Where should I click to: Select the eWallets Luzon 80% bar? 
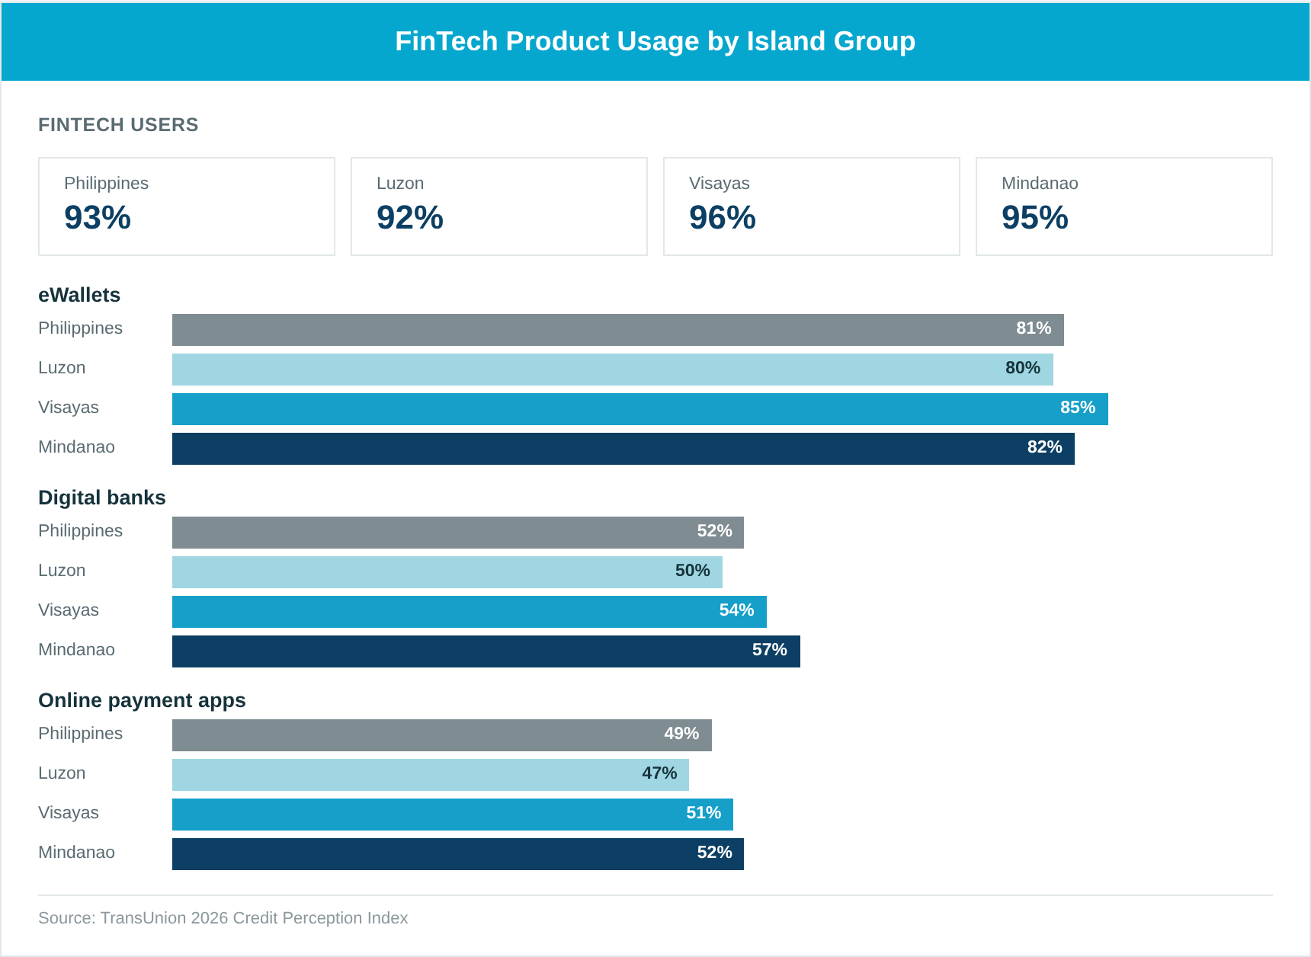tap(613, 370)
